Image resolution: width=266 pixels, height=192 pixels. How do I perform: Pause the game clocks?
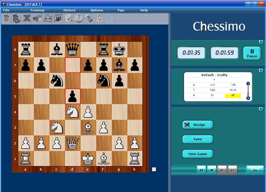pyautogui.click(x=252, y=53)
